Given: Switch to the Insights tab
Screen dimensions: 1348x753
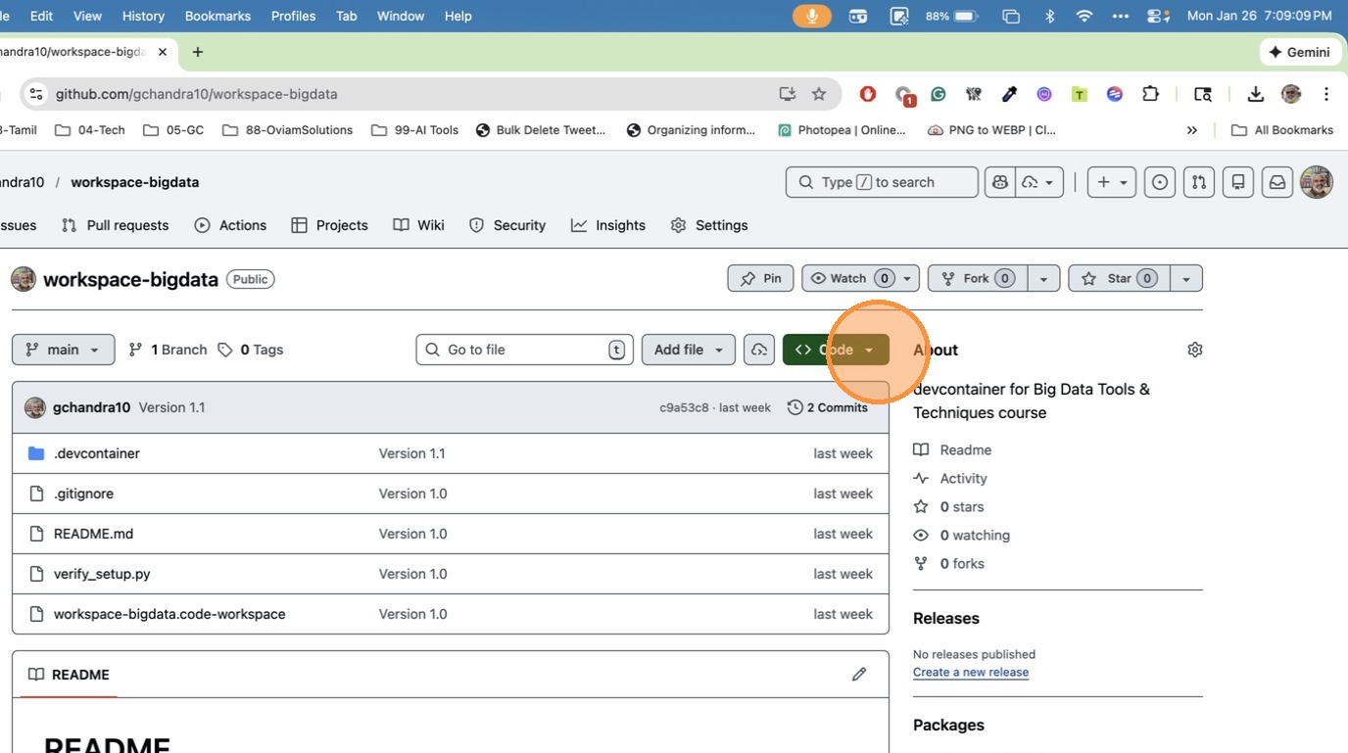Looking at the screenshot, I should [608, 225].
